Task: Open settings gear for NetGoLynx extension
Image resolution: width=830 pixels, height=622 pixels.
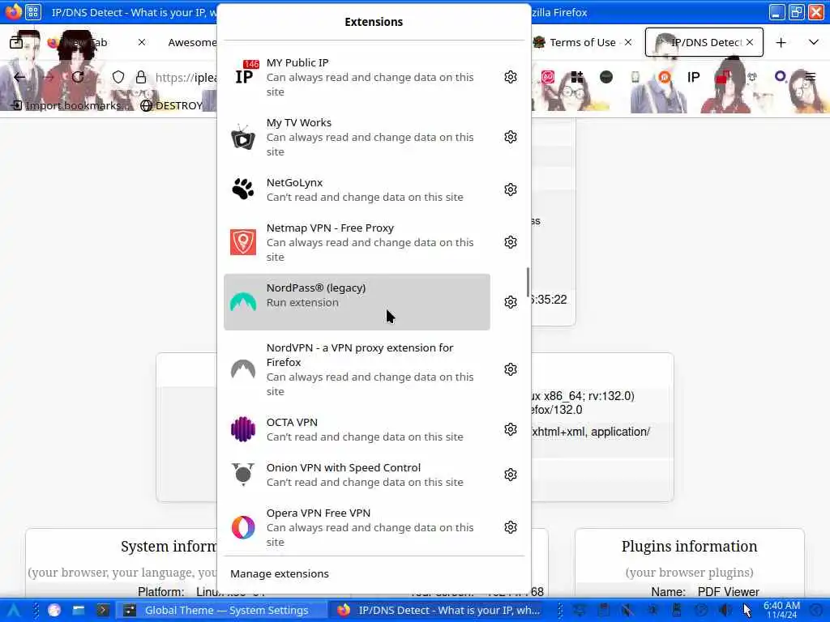Action: (511, 190)
